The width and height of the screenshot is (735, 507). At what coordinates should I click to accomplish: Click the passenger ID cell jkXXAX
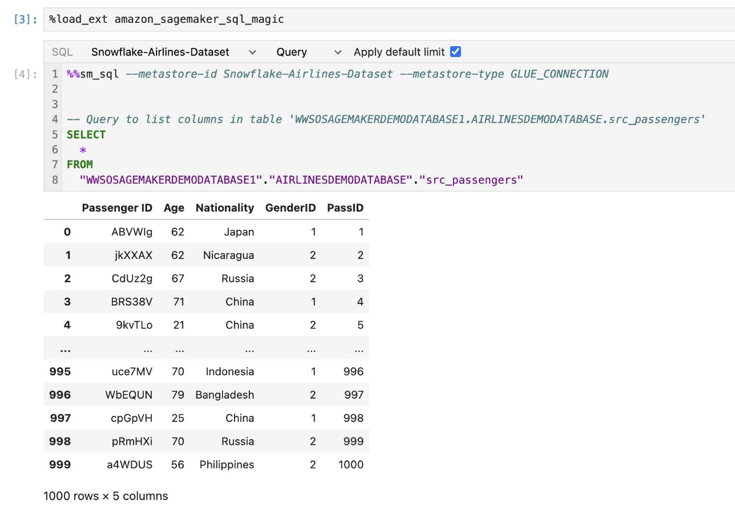click(134, 255)
